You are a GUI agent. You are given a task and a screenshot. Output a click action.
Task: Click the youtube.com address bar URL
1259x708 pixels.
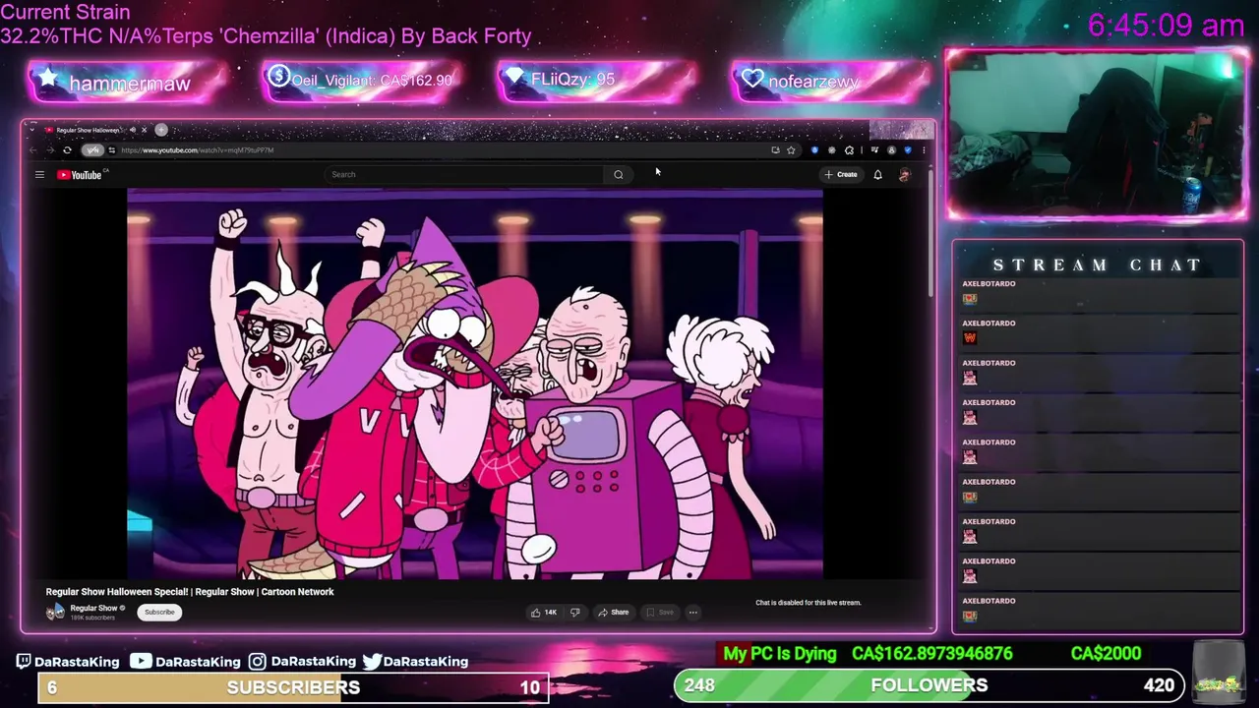197,150
